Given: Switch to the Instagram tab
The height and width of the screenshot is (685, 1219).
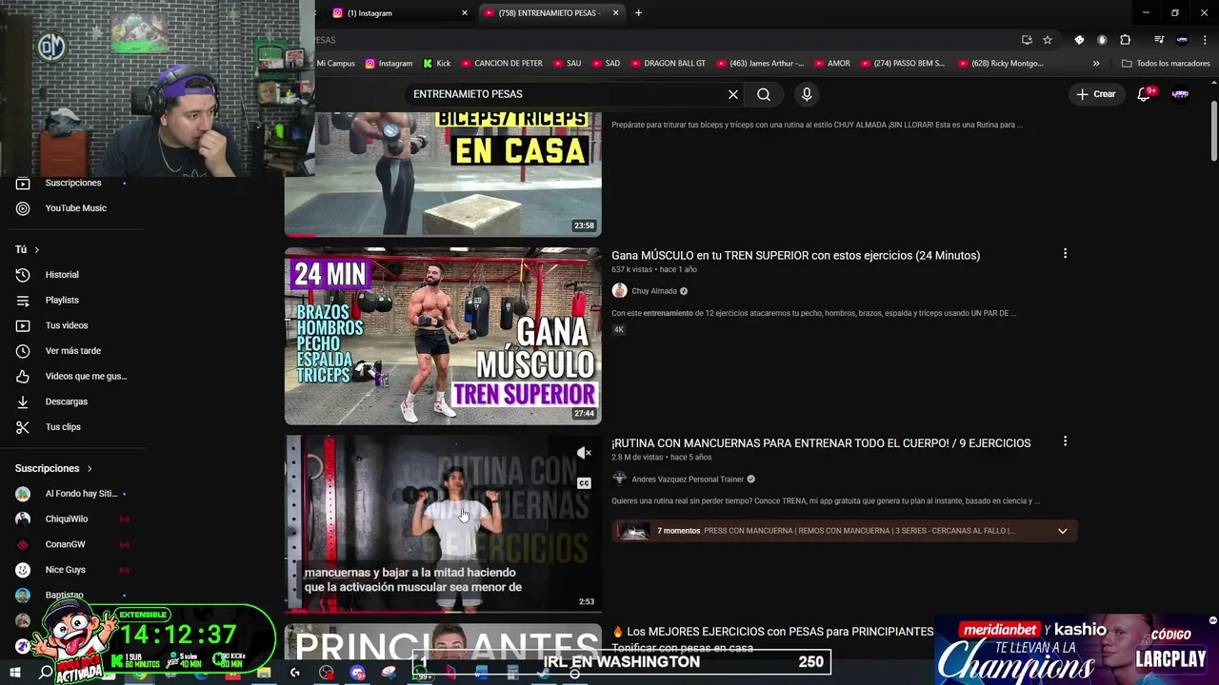Looking at the screenshot, I should click(x=400, y=13).
